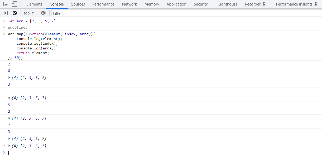Open the Sources tab

pyautogui.click(x=78, y=4)
